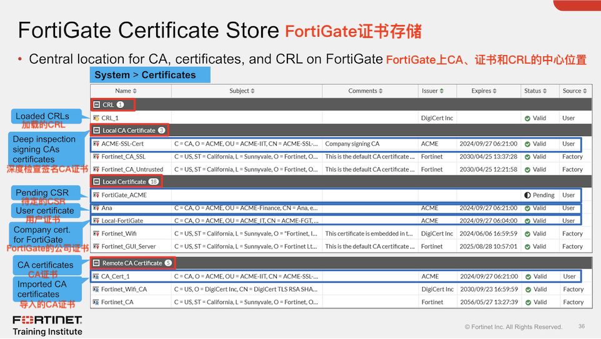Click the Local CA Certificate count badge 3
Viewport: 601px width, 339px height.
161,130
